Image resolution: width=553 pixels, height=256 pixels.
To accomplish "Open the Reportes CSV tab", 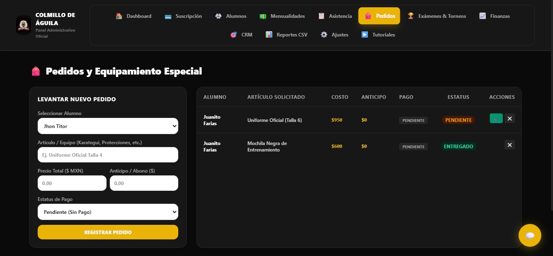I will click(x=286, y=35).
